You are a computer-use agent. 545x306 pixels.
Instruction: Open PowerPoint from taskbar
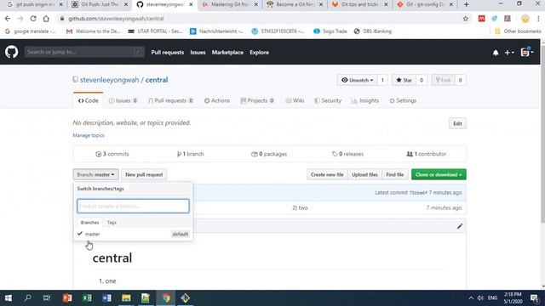(x=67, y=298)
